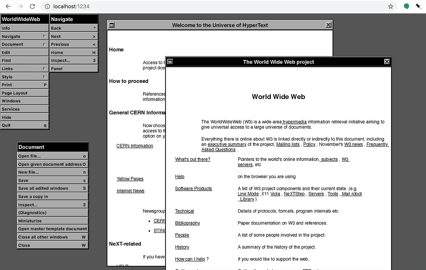Close The World Wide Web project window
Image resolution: width=426 pixels, height=270 pixels.
click(387, 62)
